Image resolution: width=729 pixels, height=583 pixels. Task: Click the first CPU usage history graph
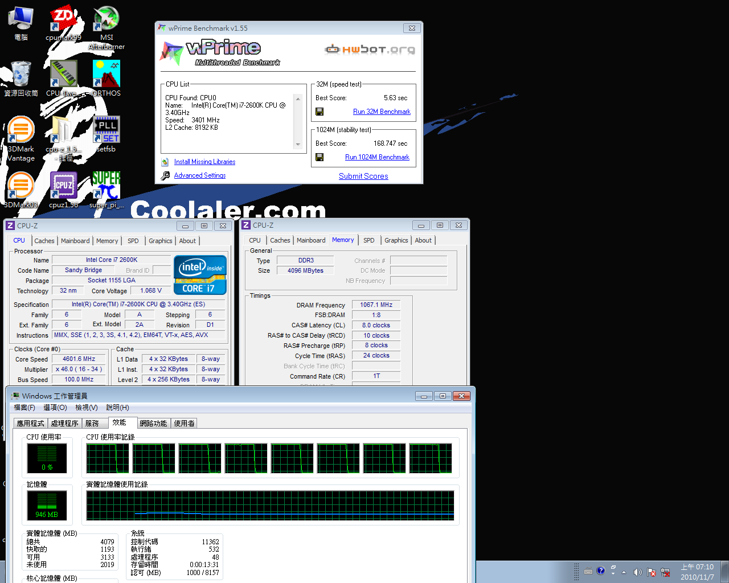click(108, 458)
